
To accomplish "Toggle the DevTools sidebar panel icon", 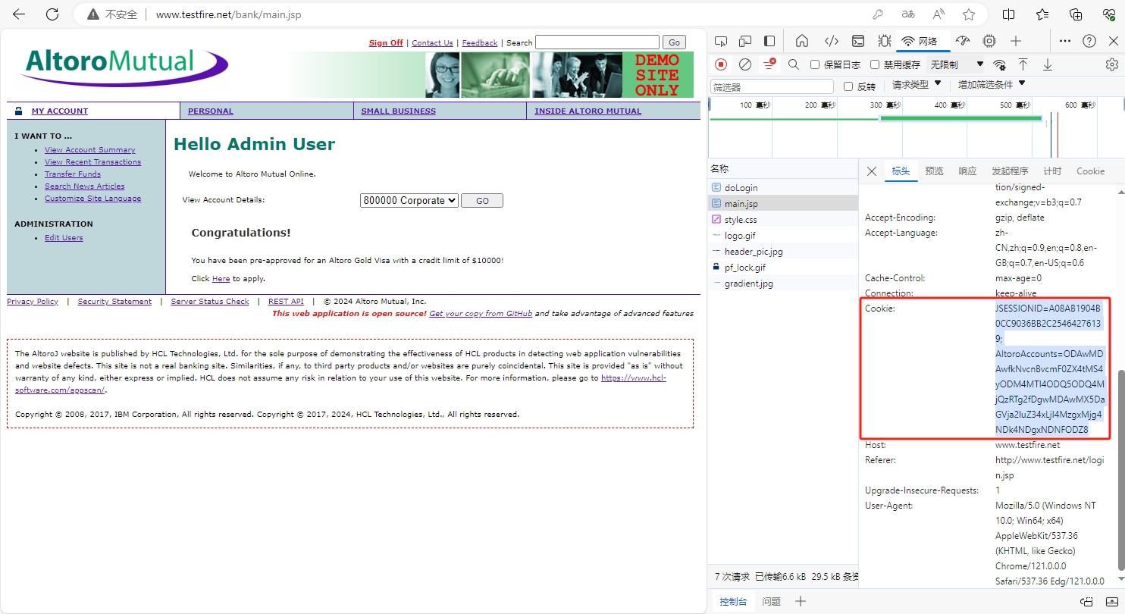I will pos(769,41).
